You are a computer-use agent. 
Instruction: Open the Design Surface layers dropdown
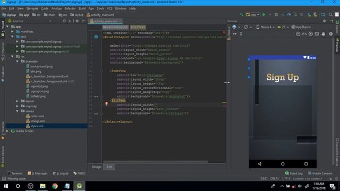coord(236,27)
